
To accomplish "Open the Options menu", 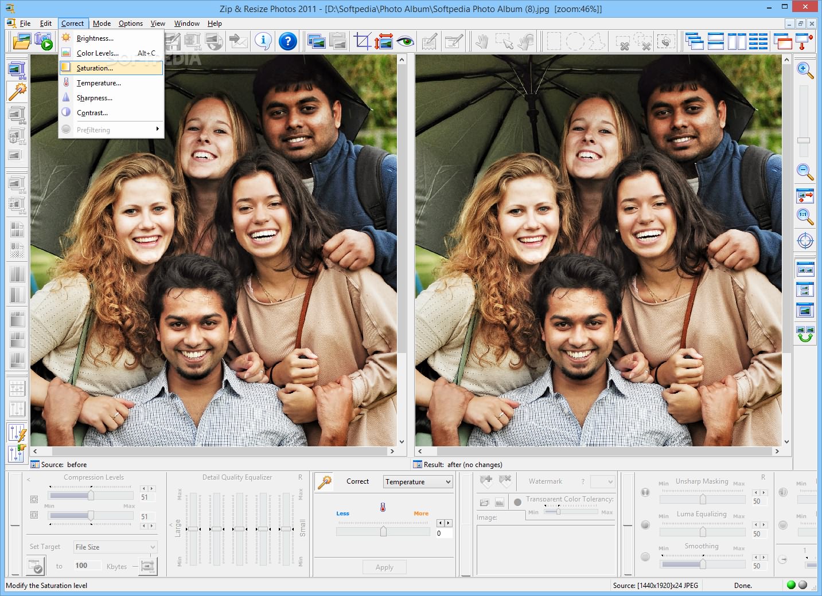I will pyautogui.click(x=131, y=23).
